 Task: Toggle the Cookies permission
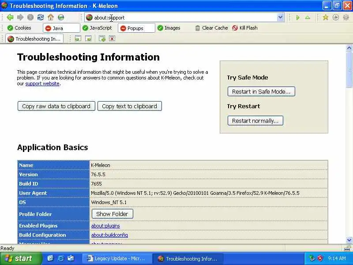click(19, 28)
